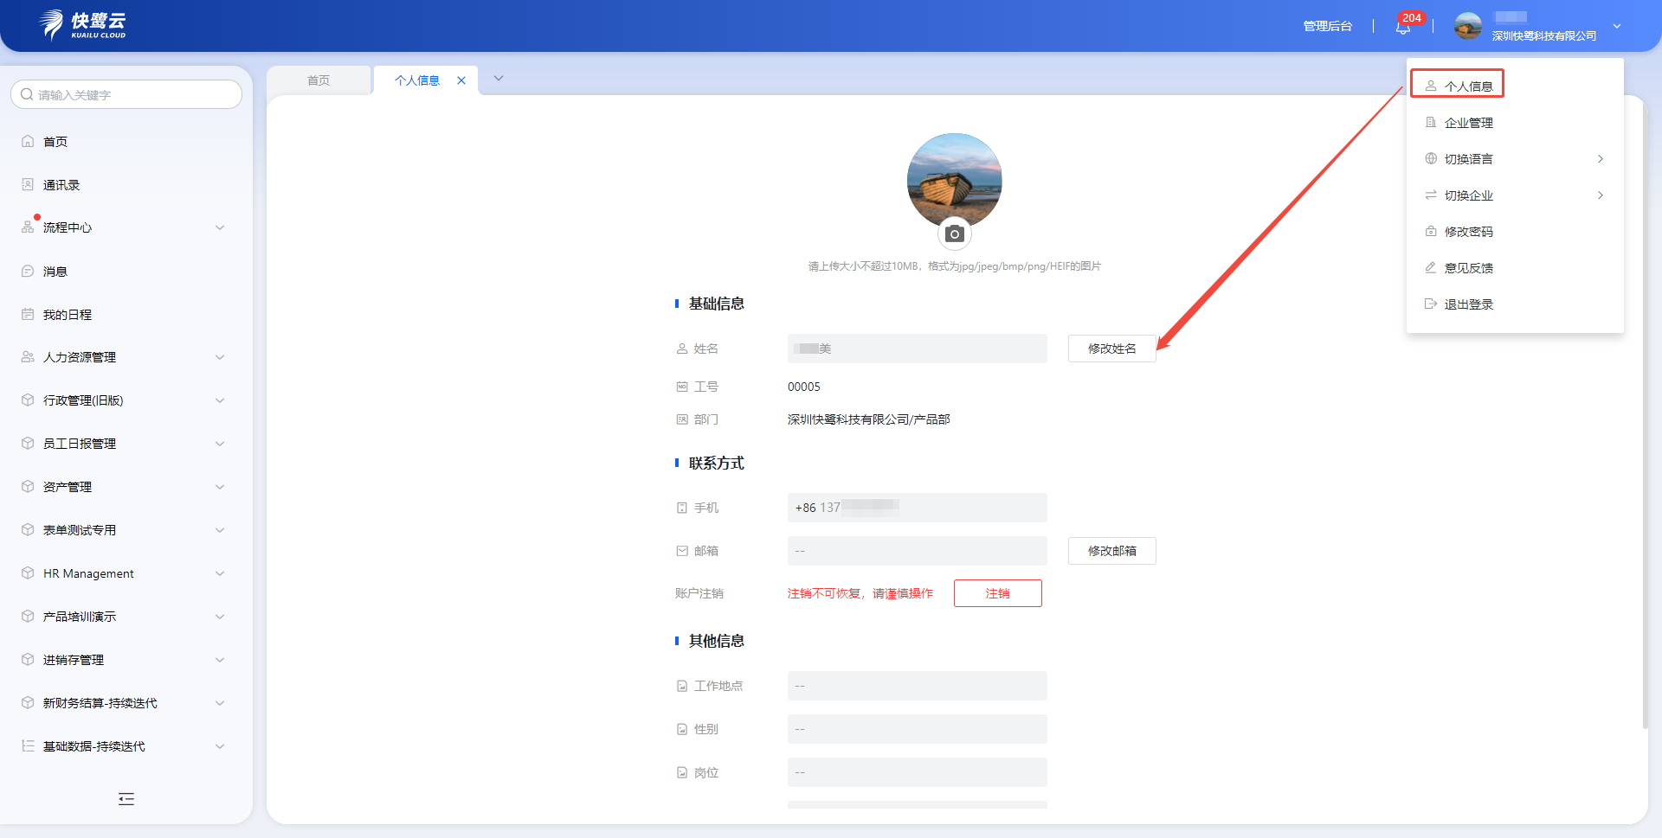
Task: Click the Kuailu Cloud logo
Action: click(84, 25)
